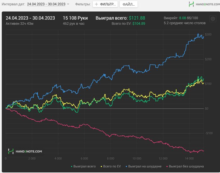Click the ФИЛЬТР... add filter button
The width and height of the screenshot is (220, 173).
105,4
